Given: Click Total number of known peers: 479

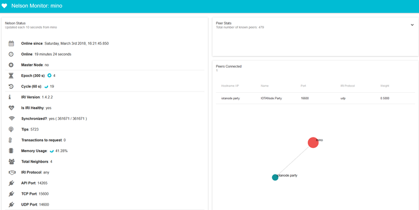Looking at the screenshot, I should tap(240, 27).
